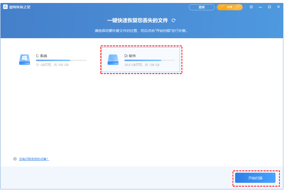
Task: Click the 36.8 GB可用 capacity text under D:
Action: 142,65
